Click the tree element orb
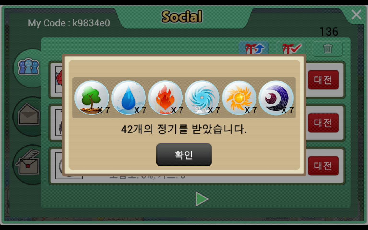 92,97
